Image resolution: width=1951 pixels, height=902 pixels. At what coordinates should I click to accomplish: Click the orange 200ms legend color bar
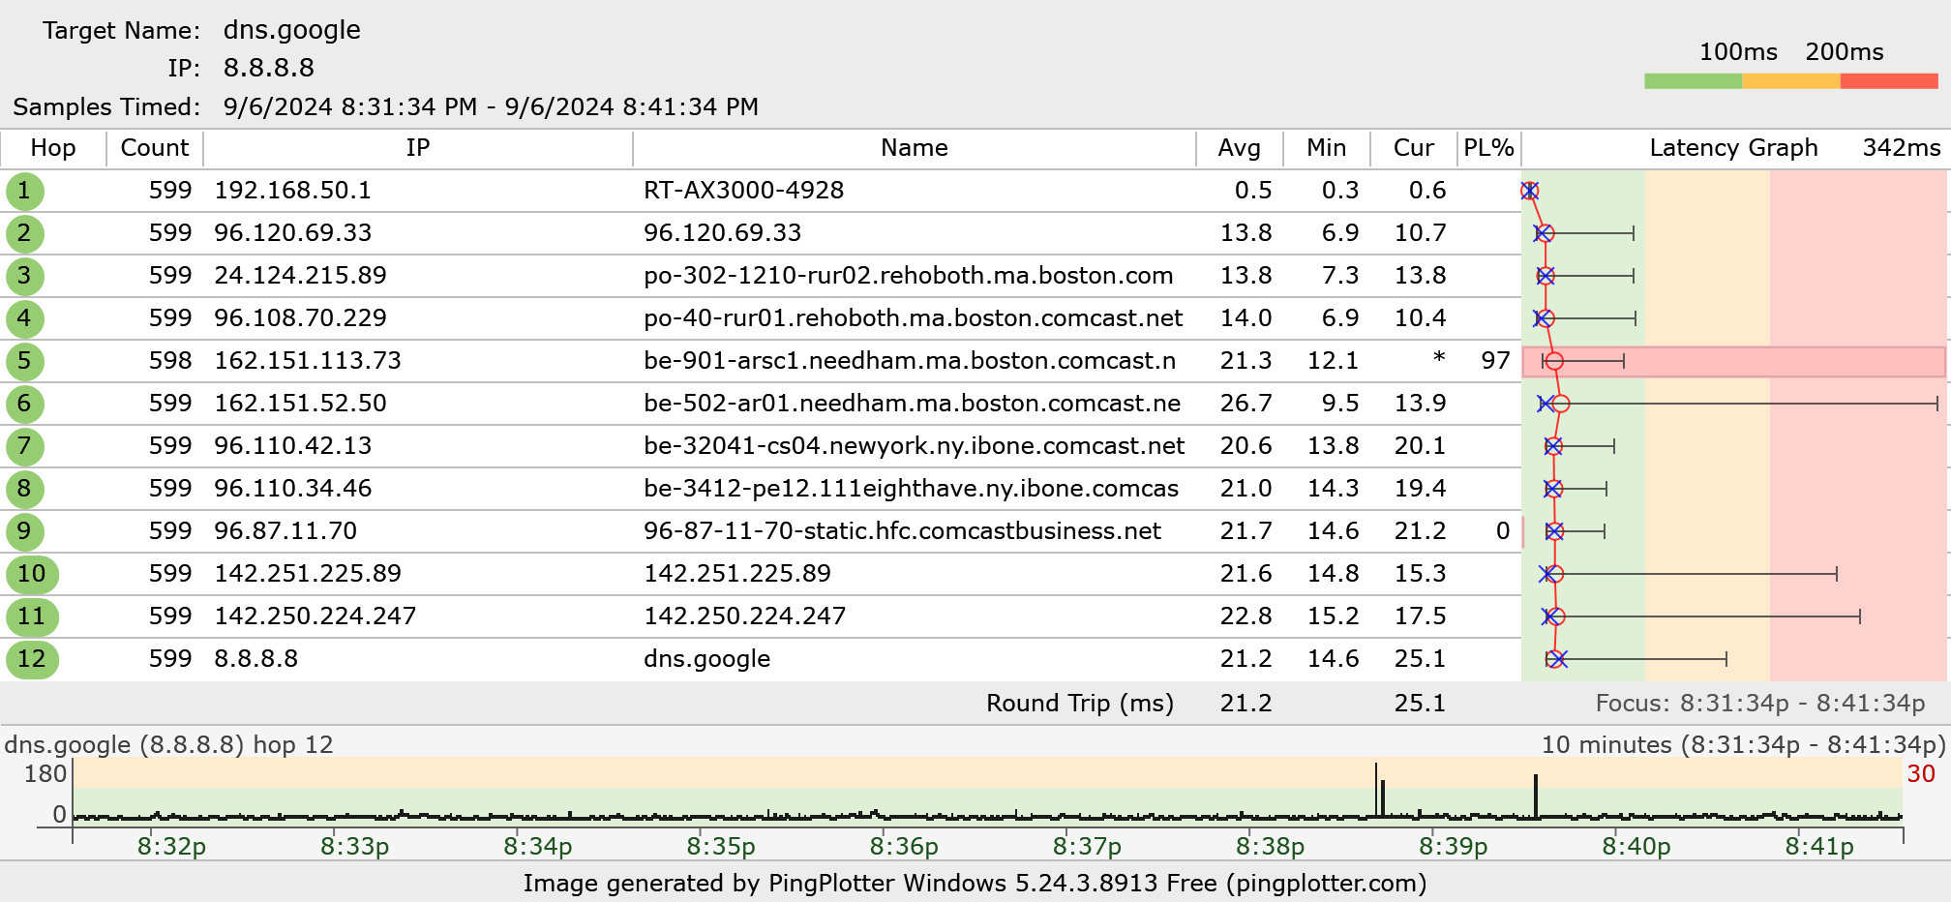click(1791, 81)
